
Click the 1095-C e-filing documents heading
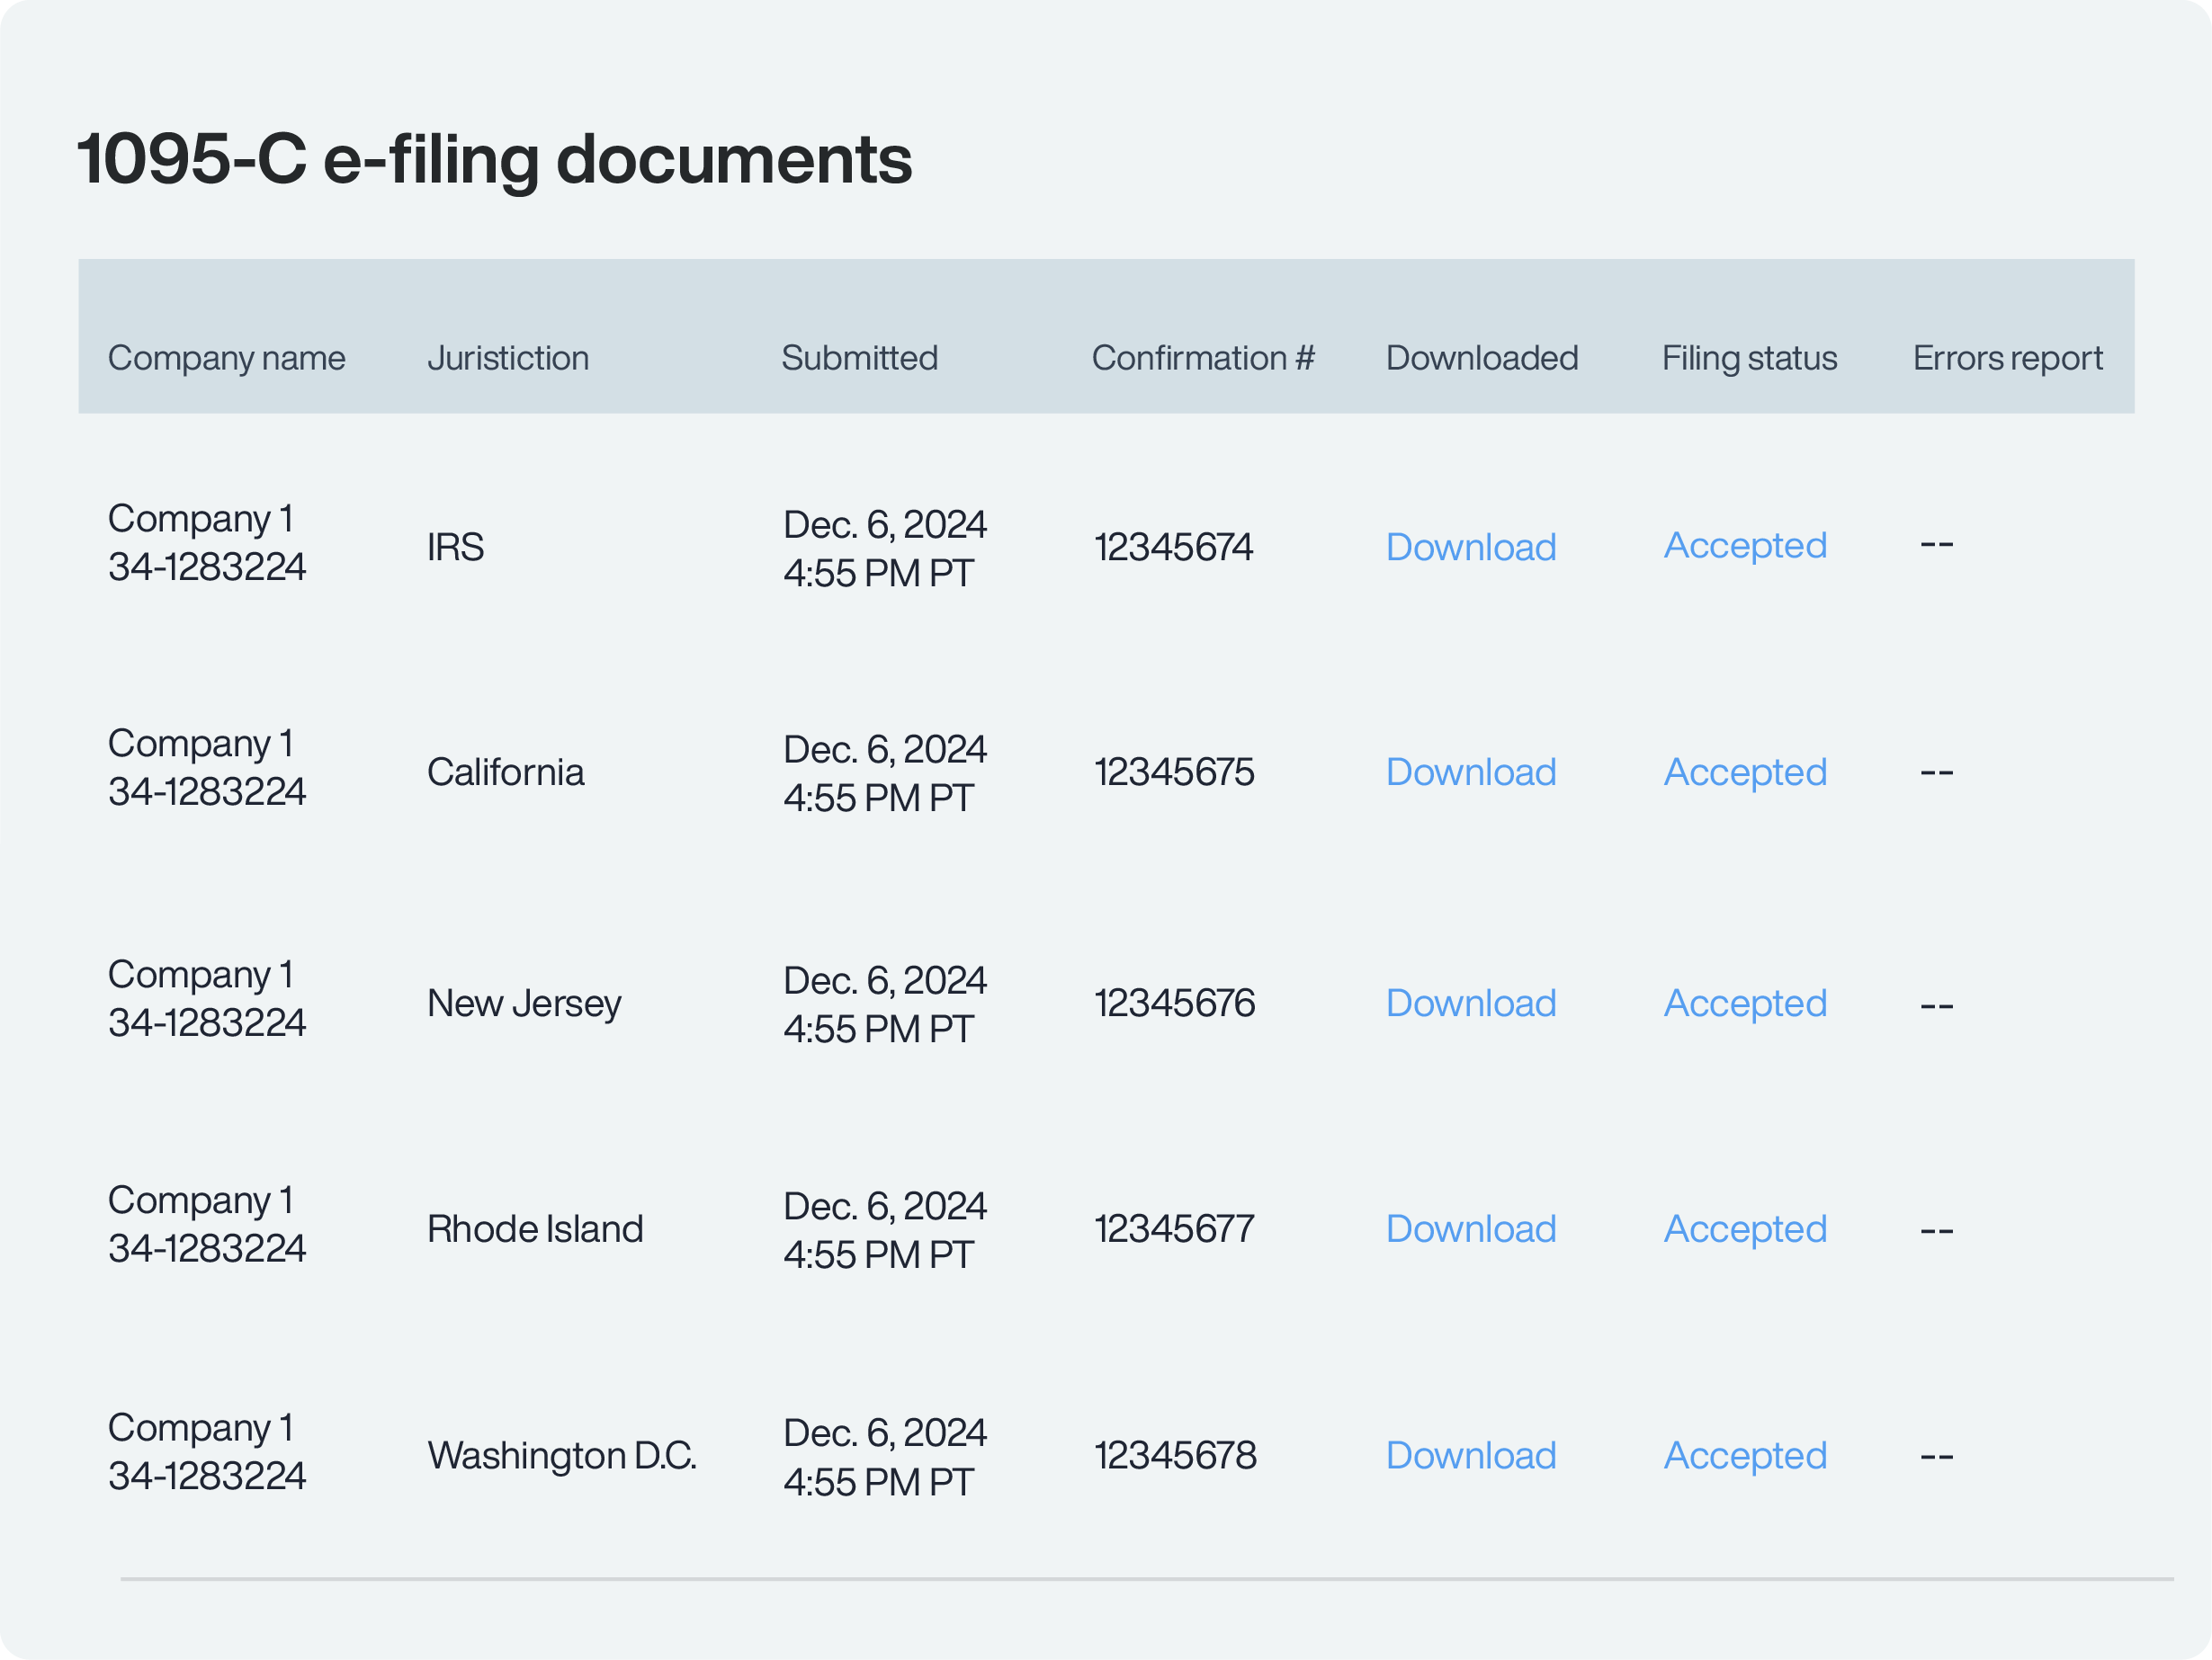pyautogui.click(x=494, y=160)
